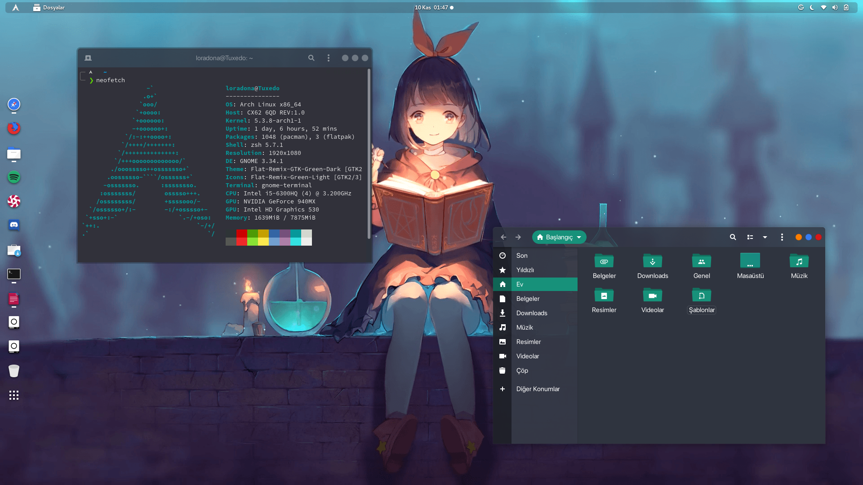This screenshot has height=485, width=863.
Task: Open the Dosyalar app menu in top bar
Action: click(x=49, y=8)
